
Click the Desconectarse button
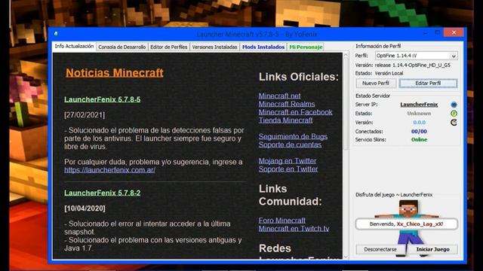(380, 249)
